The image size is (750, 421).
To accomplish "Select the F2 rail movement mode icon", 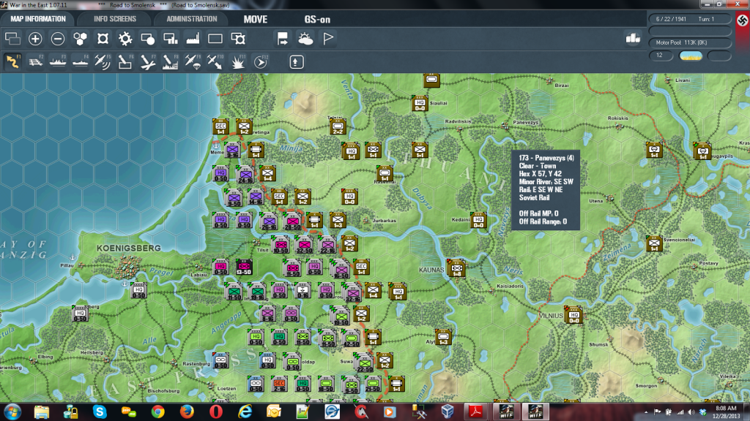I will [x=35, y=61].
